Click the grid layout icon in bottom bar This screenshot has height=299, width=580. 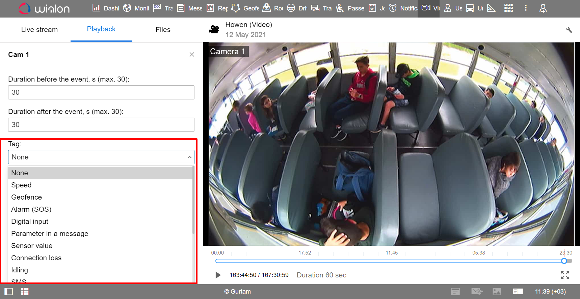click(x=25, y=292)
